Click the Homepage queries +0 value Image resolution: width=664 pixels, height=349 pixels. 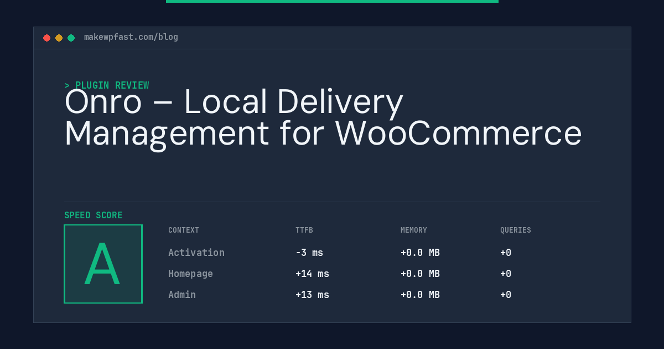pyautogui.click(x=506, y=274)
